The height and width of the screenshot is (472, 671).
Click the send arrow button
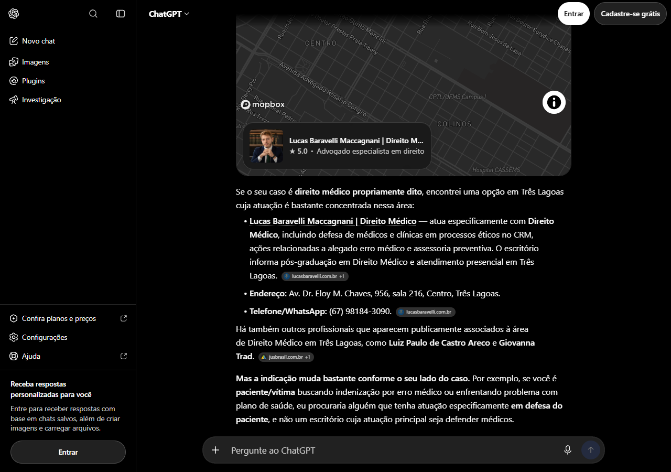click(591, 450)
